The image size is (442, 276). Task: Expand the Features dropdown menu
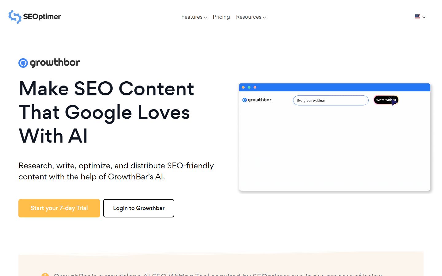[194, 17]
